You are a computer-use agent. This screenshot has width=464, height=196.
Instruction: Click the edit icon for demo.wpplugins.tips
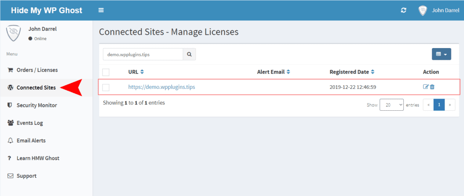pyautogui.click(x=426, y=87)
